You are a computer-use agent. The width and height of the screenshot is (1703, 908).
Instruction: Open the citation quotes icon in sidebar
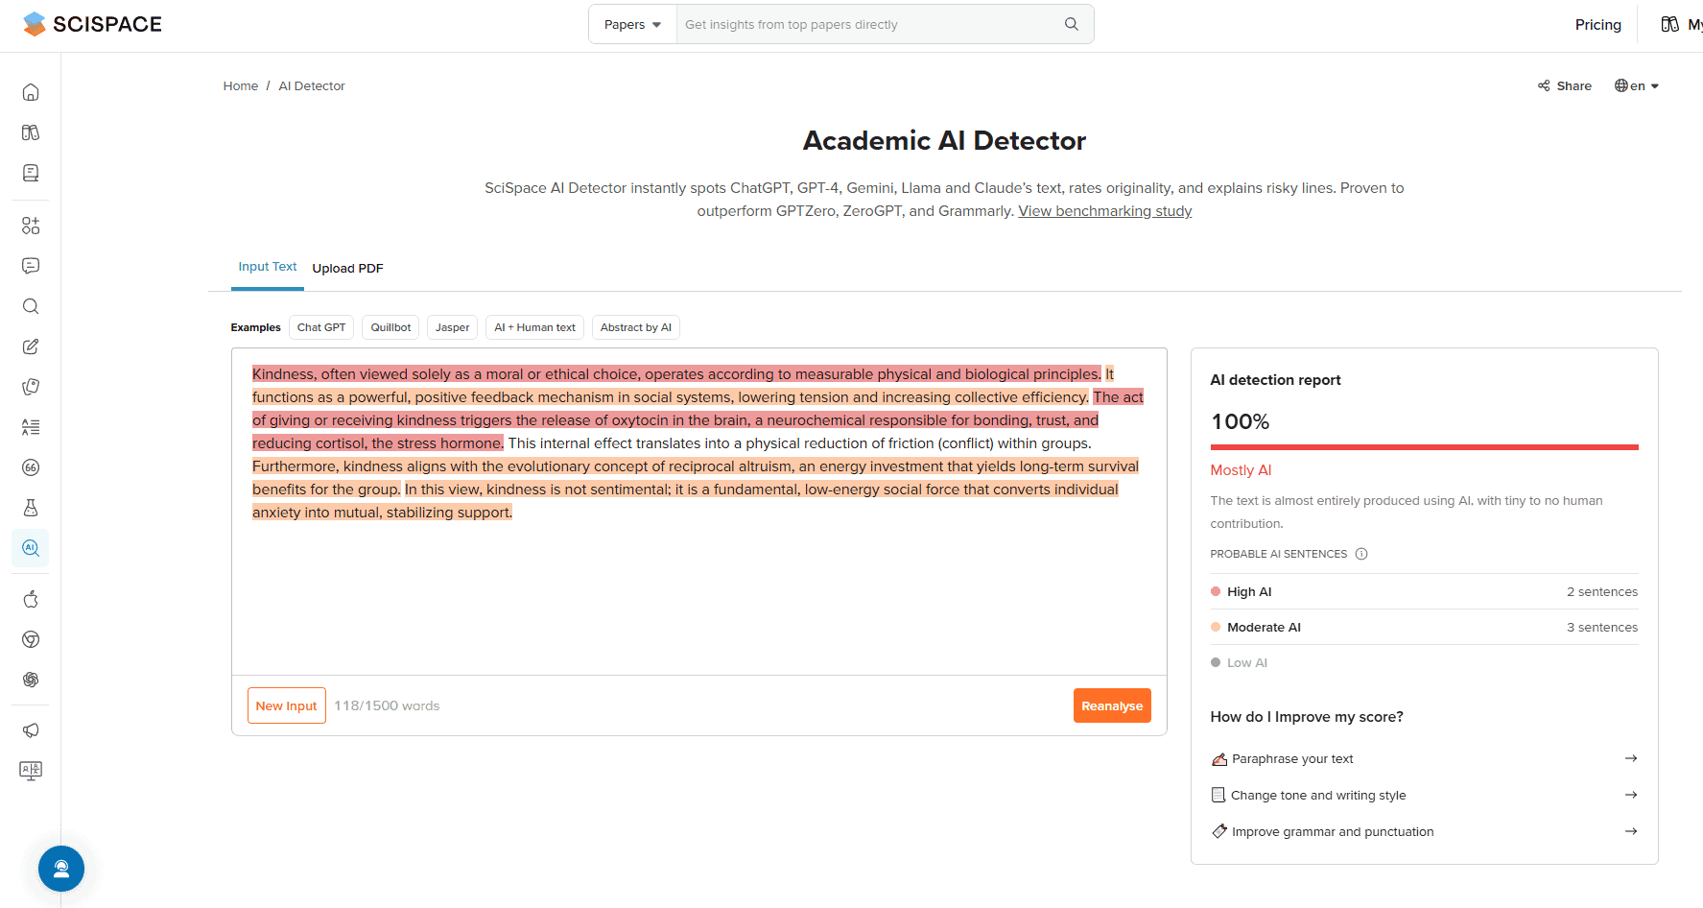[x=31, y=467]
